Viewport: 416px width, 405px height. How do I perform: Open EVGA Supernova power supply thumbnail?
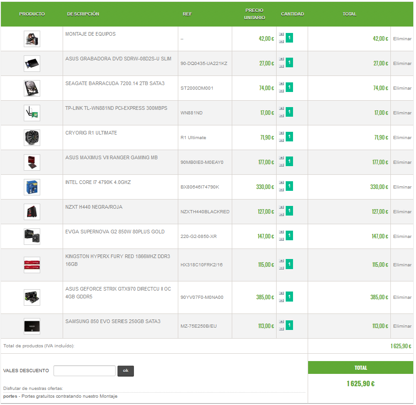coord(32,236)
